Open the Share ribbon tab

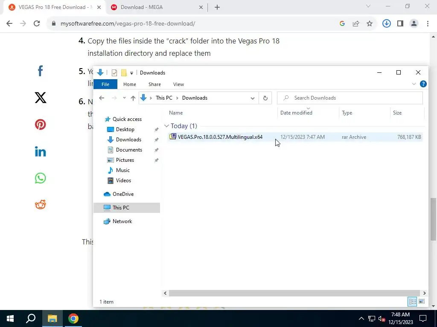point(154,84)
